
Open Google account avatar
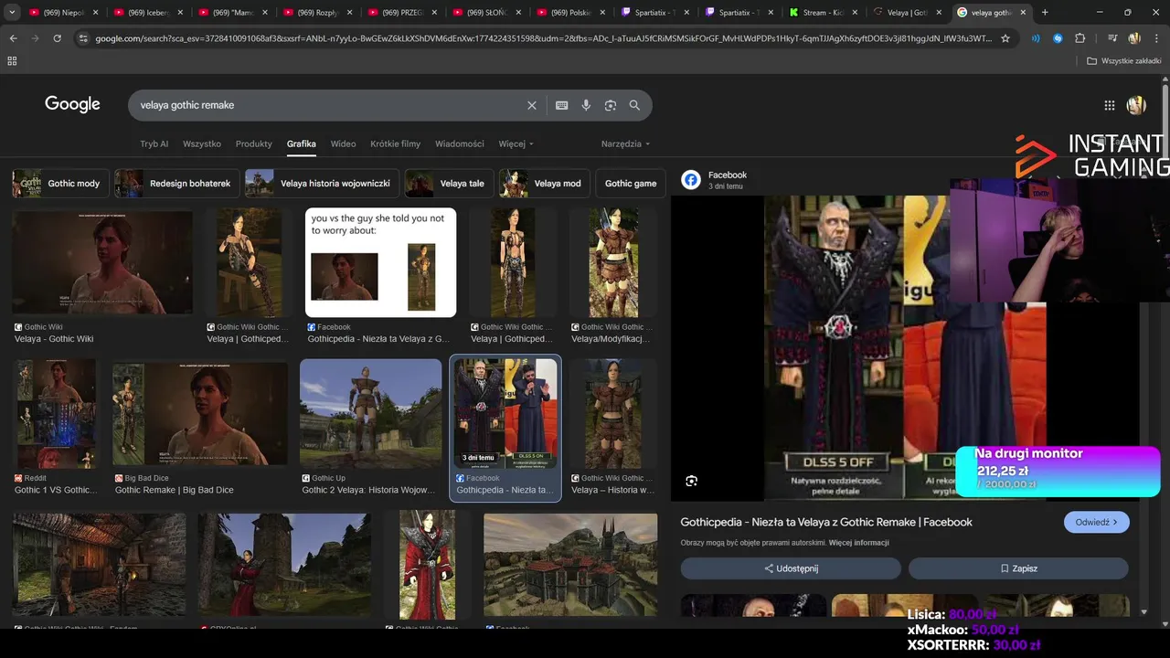tap(1136, 105)
